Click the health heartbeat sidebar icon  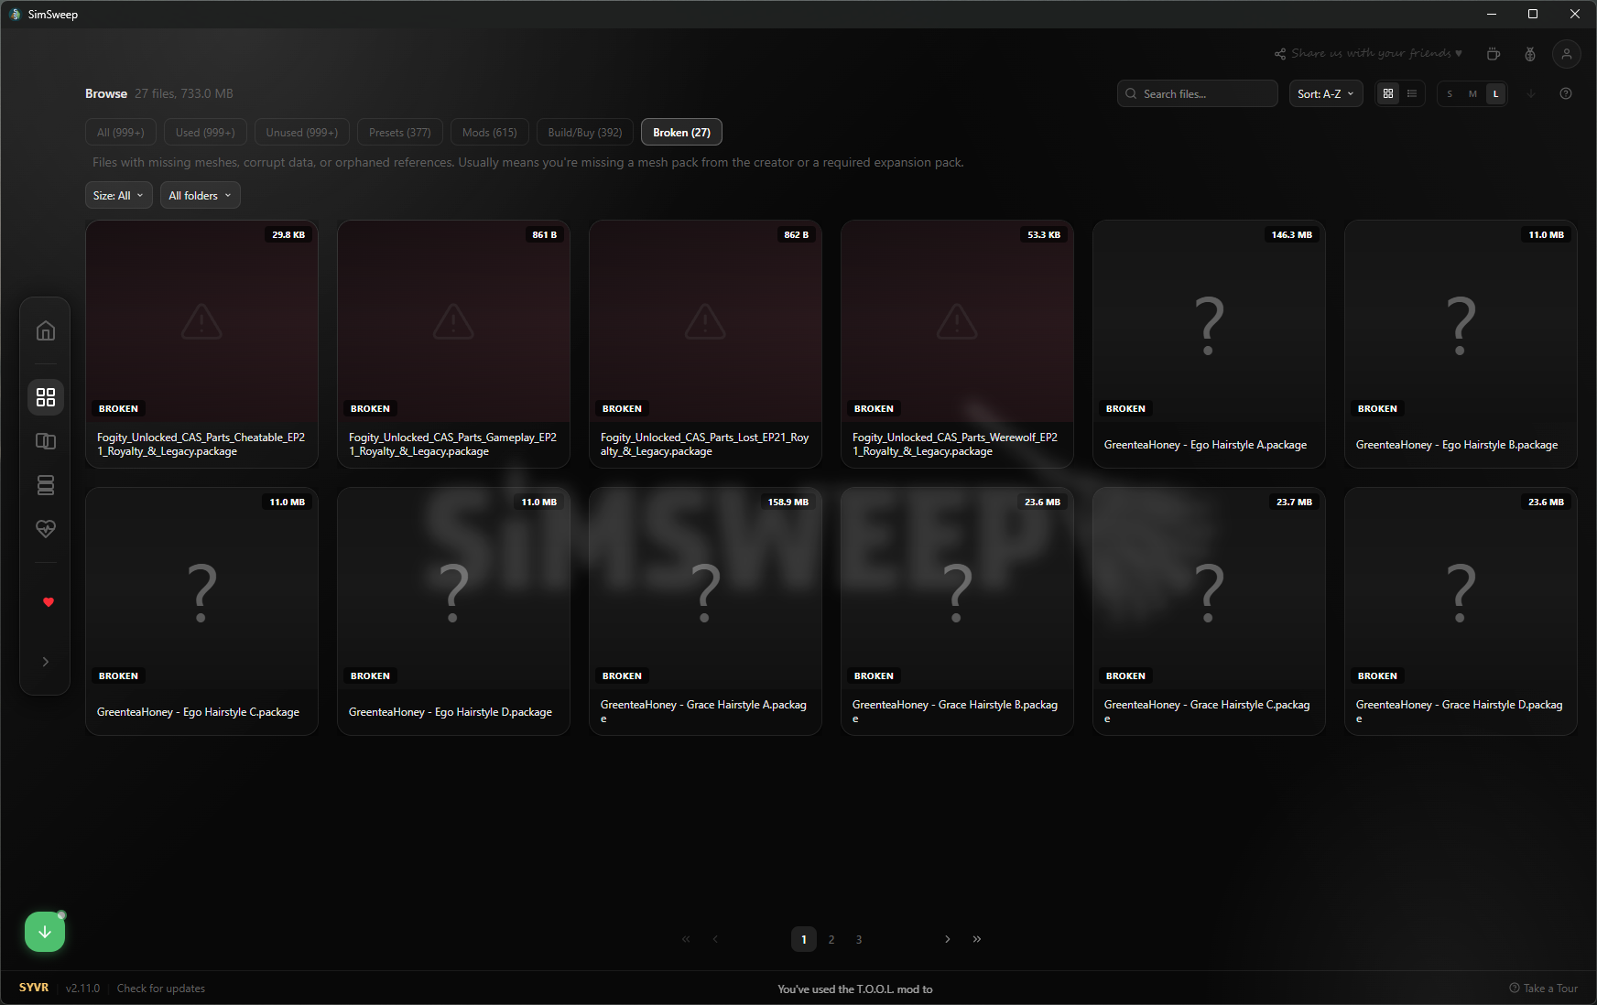coord(46,529)
